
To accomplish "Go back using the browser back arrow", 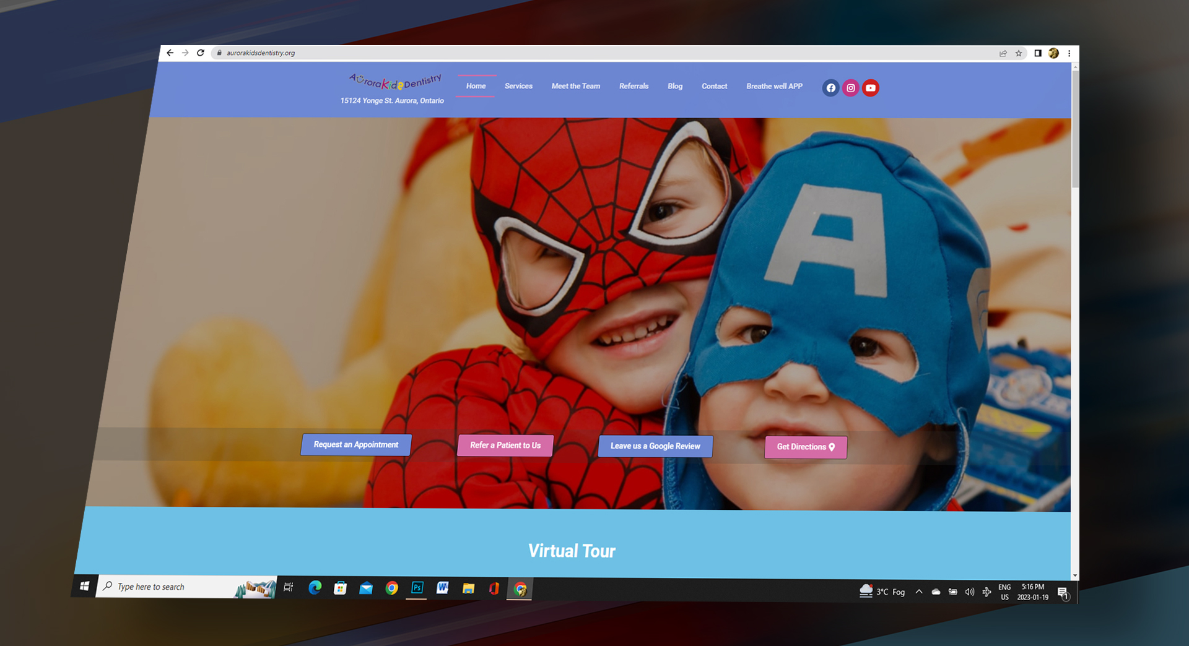I will click(x=170, y=53).
